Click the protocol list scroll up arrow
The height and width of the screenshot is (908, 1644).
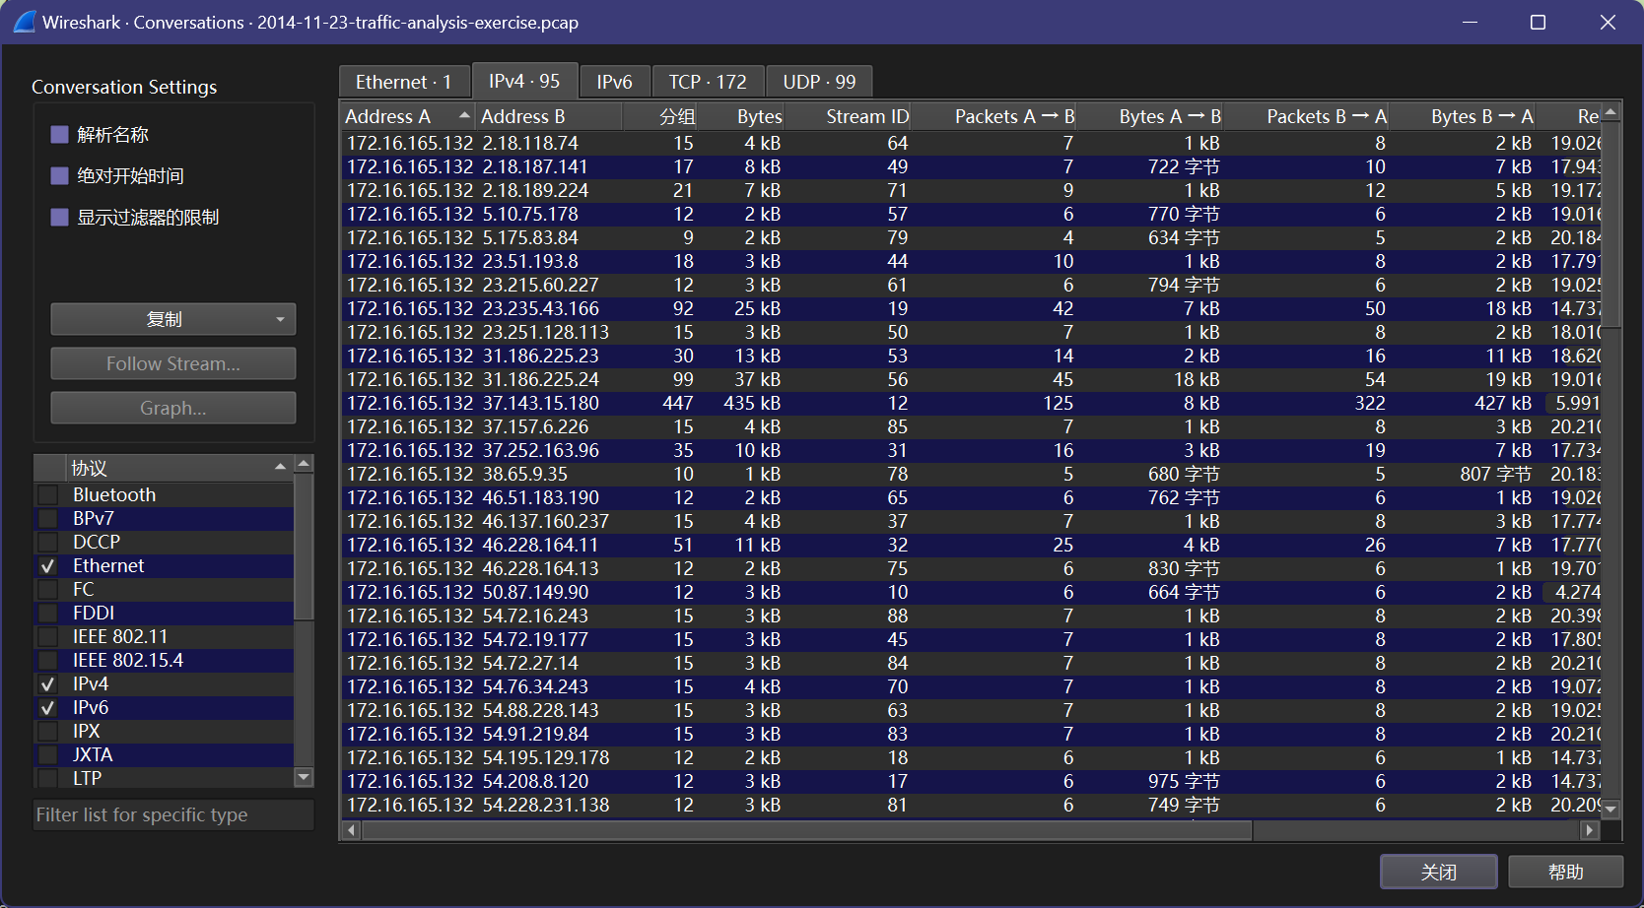[x=304, y=463]
